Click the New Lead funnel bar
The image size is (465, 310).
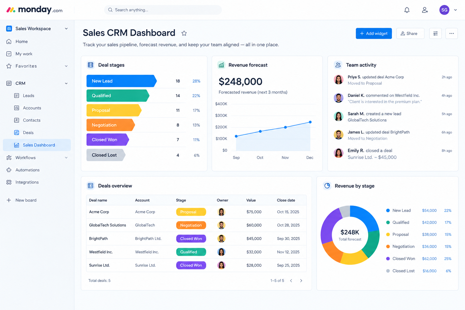click(121, 81)
